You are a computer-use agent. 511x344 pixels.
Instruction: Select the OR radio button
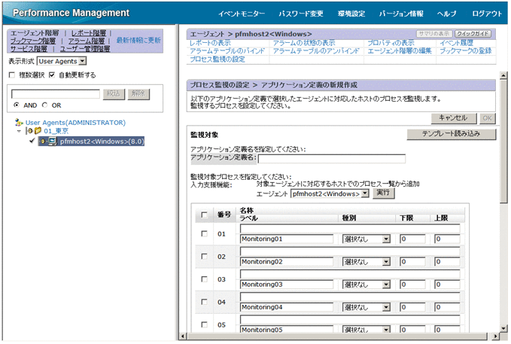[45, 105]
